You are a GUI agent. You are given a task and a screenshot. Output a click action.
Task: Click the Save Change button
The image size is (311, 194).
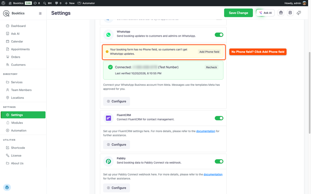tap(238, 13)
